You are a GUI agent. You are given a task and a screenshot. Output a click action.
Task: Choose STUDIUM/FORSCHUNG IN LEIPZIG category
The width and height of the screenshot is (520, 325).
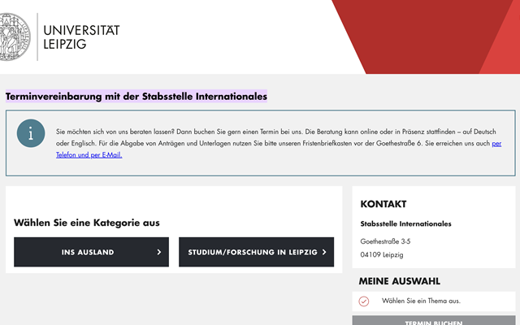(257, 252)
